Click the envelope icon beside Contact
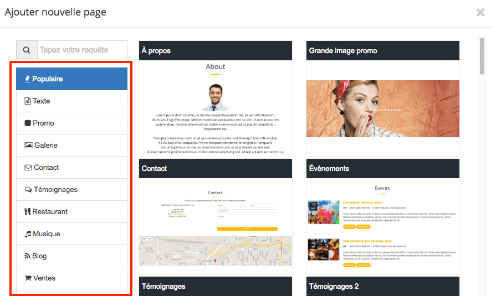The height and width of the screenshot is (296, 491). 28,168
